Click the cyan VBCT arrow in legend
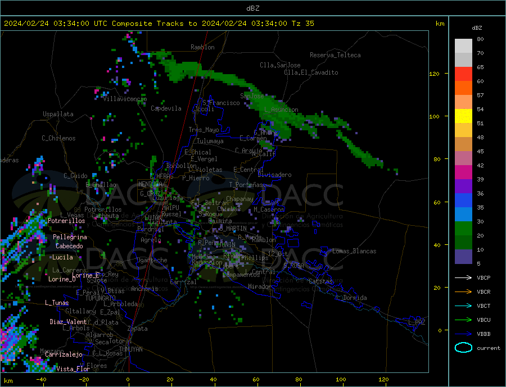506x387 pixels. tap(463, 306)
